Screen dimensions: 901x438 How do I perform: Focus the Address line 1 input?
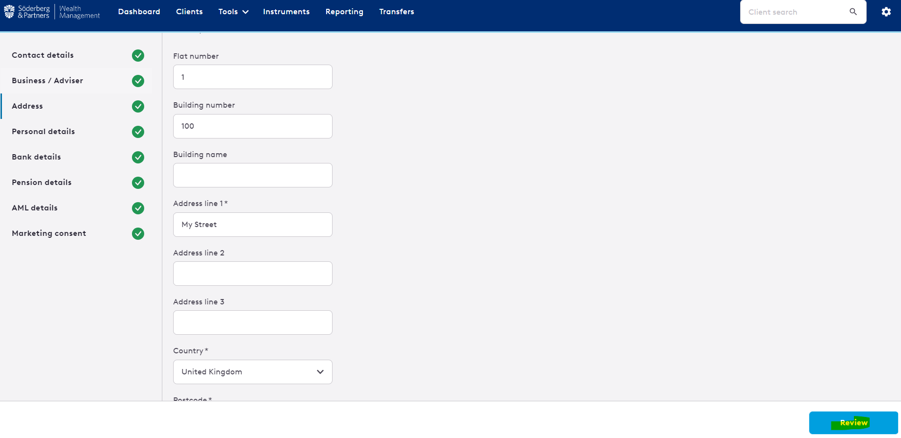click(253, 225)
